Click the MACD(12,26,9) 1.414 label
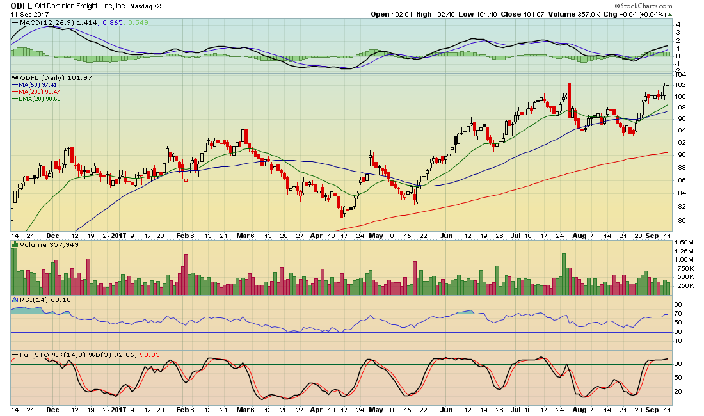The width and height of the screenshot is (704, 416). tap(59, 22)
